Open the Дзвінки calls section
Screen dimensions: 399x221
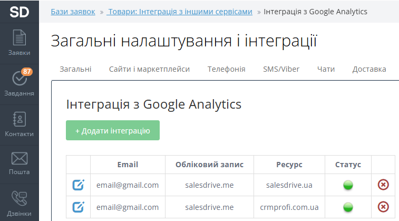coord(20,203)
